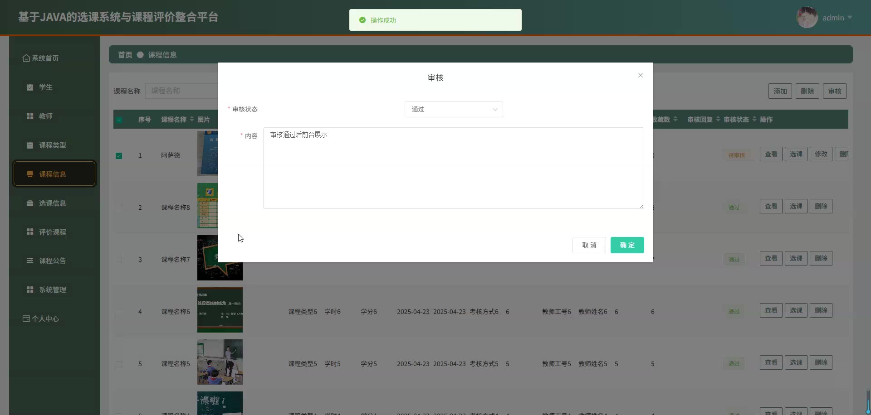Image resolution: width=871 pixels, height=415 pixels.
Task: Open the thumbnail image for 课程名称6
Action: click(x=220, y=310)
